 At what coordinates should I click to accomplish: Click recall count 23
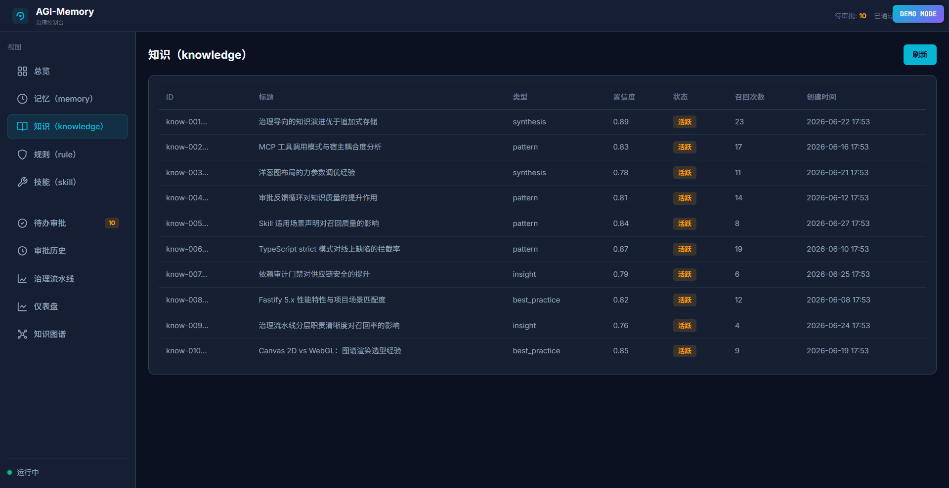(x=739, y=122)
